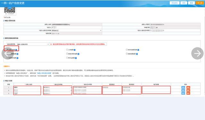The image size is (205, 120).
Task: Click the 重置 reset button in header
Action: 192,3
